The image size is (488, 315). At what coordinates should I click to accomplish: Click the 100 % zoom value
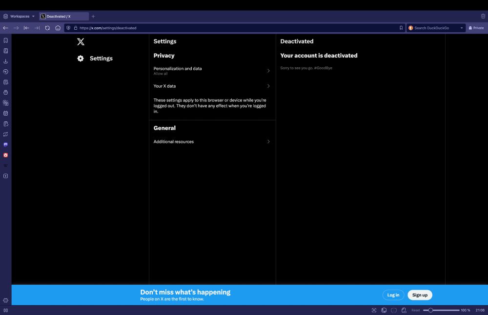pyautogui.click(x=465, y=310)
